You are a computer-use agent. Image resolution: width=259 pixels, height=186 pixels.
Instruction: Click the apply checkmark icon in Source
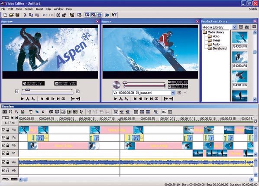185,92
